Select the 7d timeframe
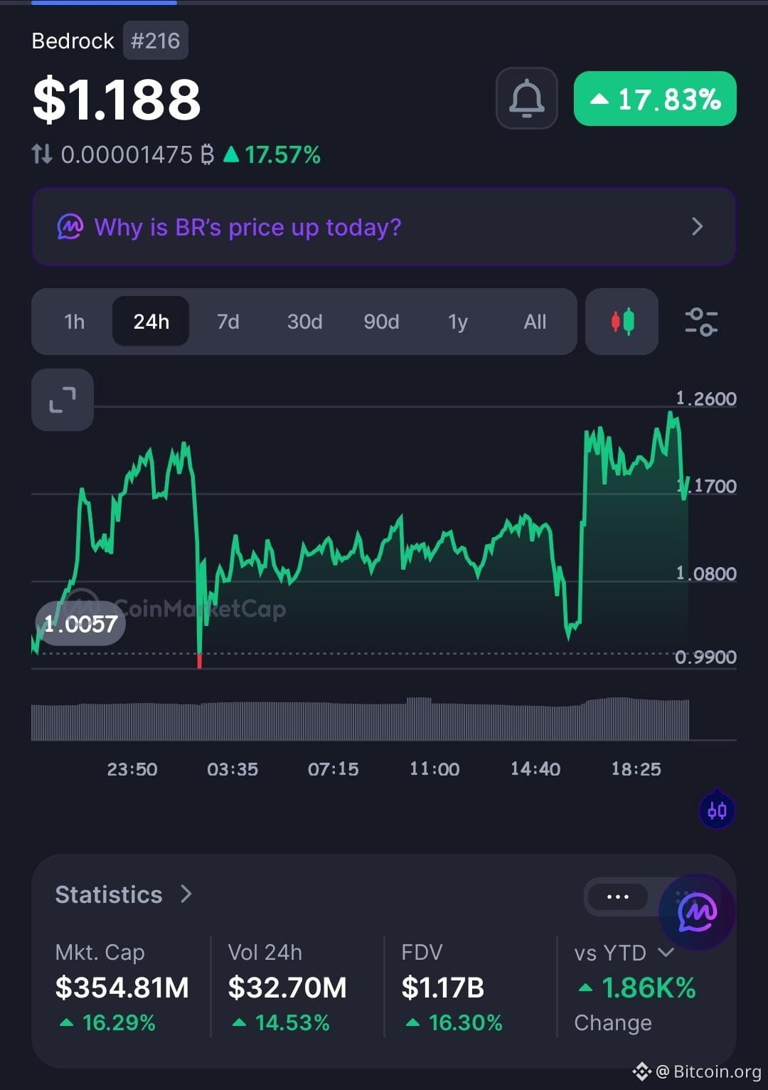Image resolution: width=768 pixels, height=1090 pixels. [x=228, y=322]
